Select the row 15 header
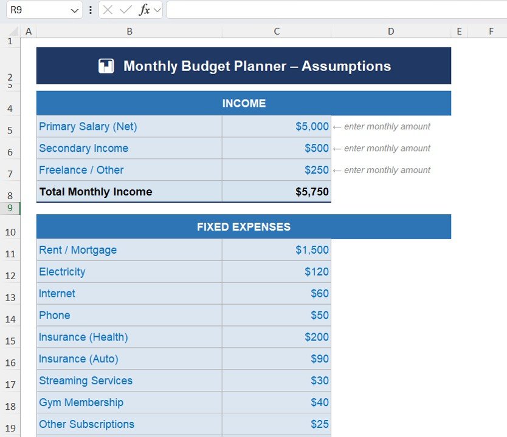Screen dimensions: 507x437 [10, 340]
